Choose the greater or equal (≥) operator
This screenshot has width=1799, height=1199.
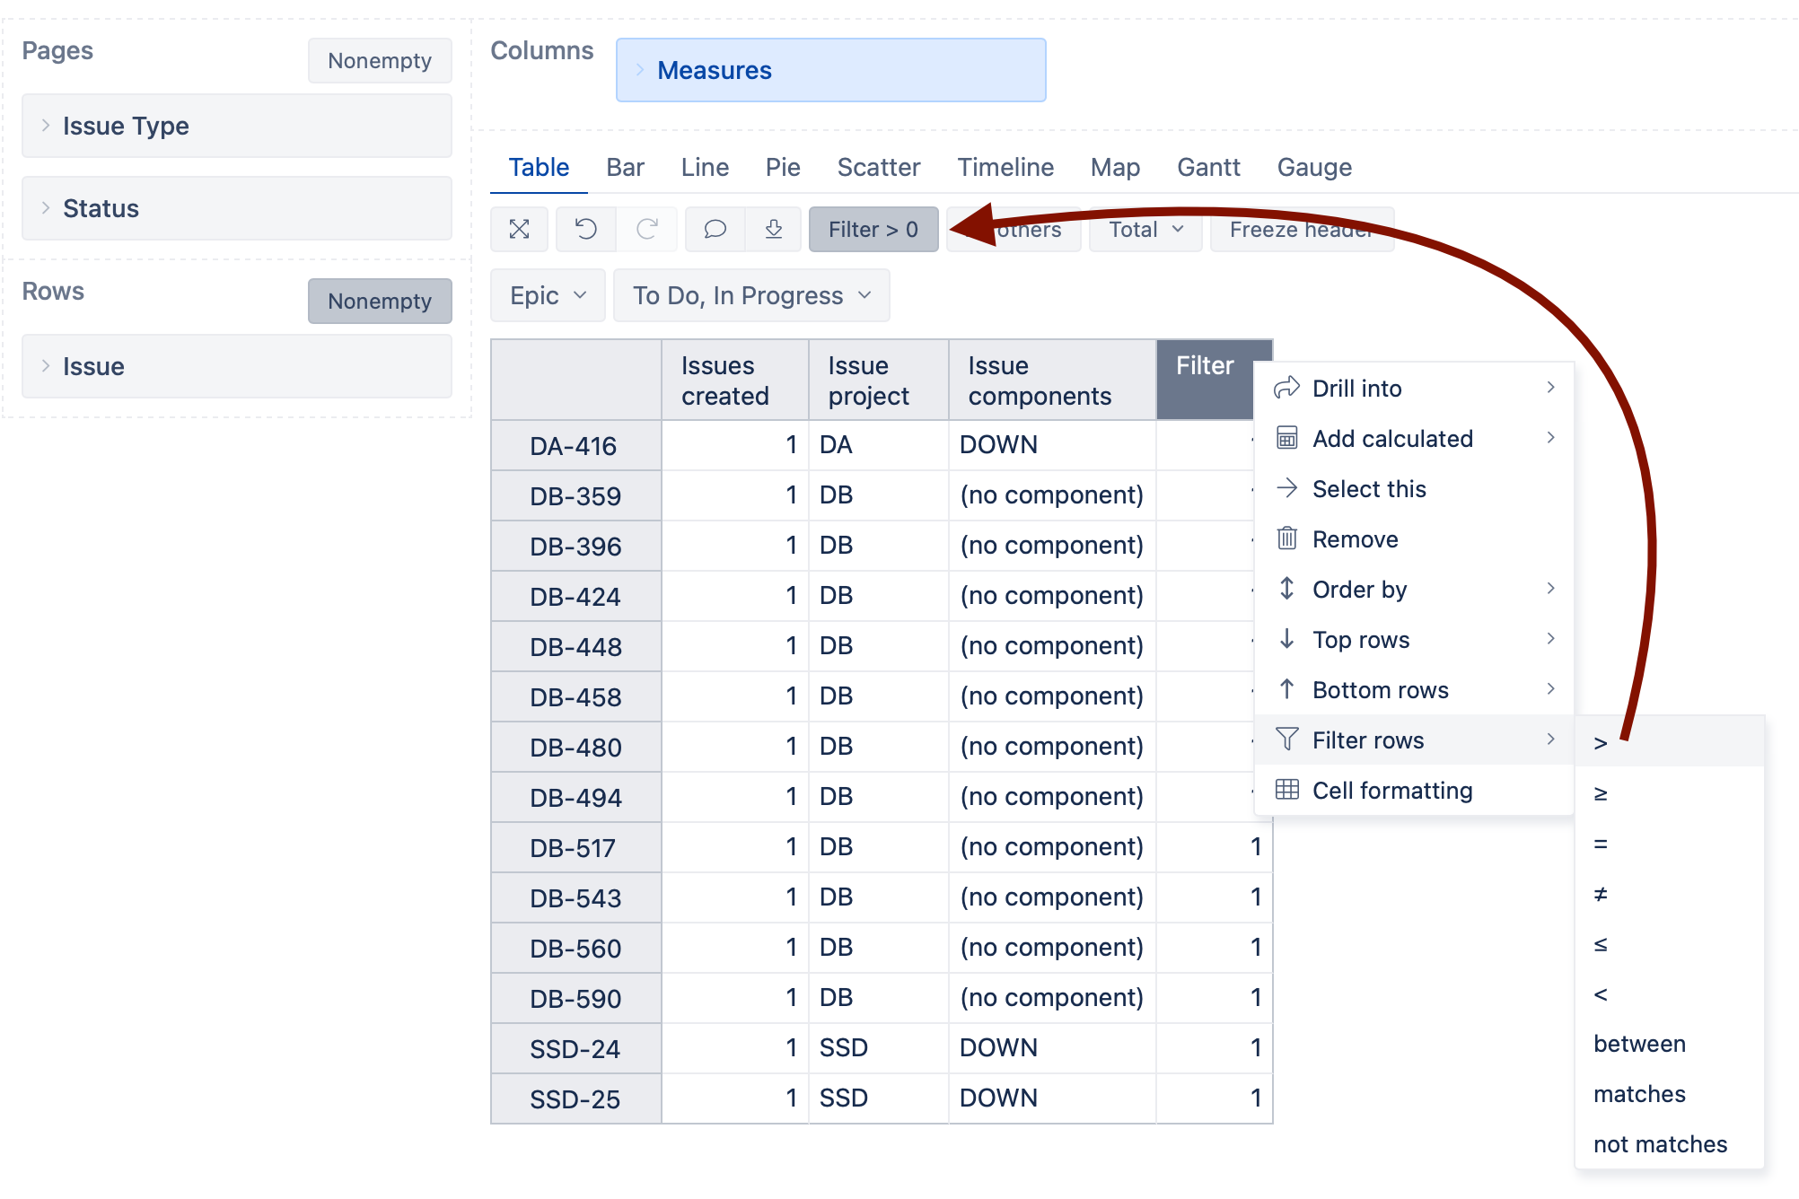1670,792
